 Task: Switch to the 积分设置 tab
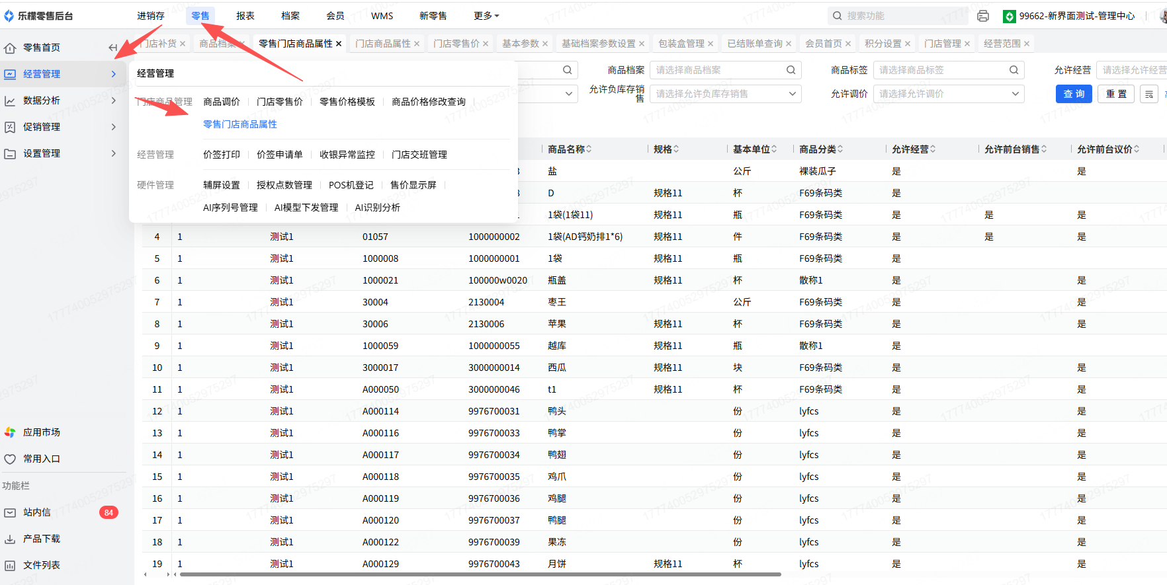[883, 44]
